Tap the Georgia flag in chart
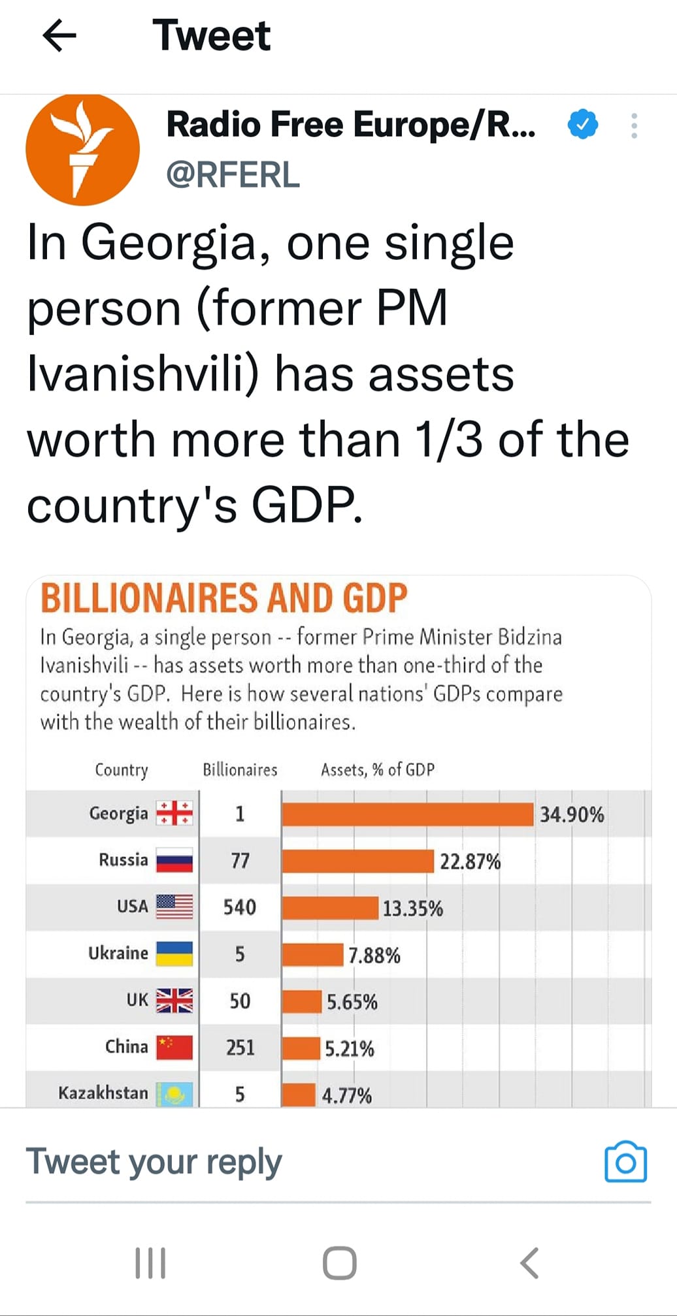677x1316 pixels. point(174,814)
